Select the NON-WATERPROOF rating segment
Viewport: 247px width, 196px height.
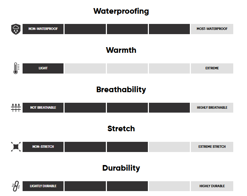tap(43, 29)
